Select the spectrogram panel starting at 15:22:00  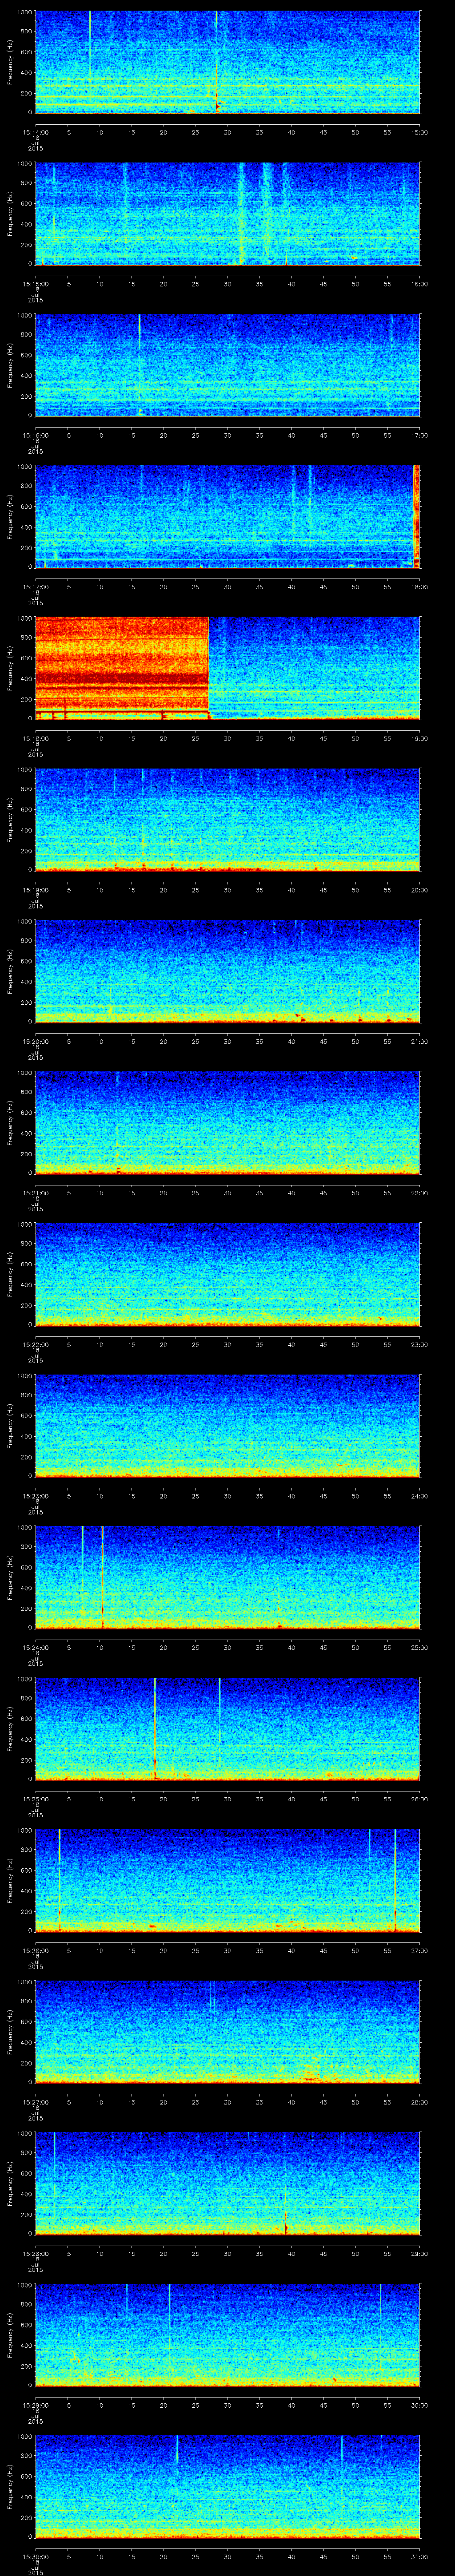point(228,1274)
